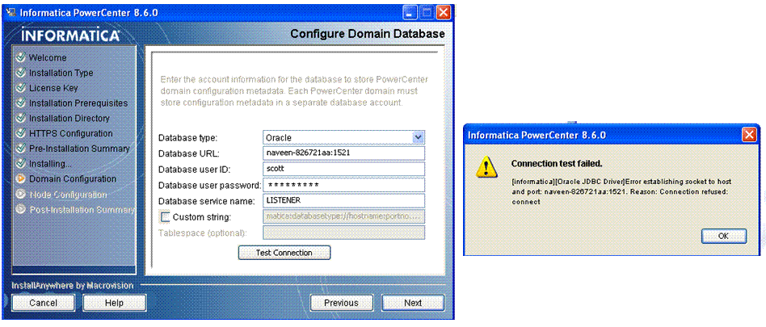
Task: Select the Installation Directory step label
Action: (69, 118)
